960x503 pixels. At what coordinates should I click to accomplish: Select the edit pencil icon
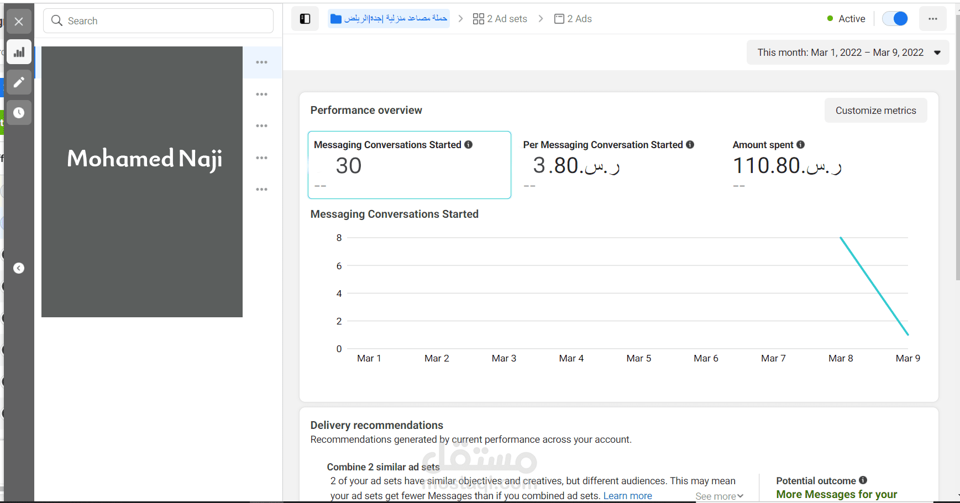click(19, 82)
